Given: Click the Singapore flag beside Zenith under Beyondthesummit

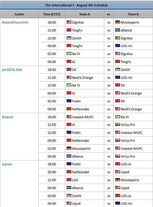Looking at the screenshot, I should click(69, 38).
